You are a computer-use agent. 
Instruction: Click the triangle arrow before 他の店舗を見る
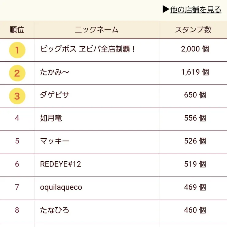166,9
